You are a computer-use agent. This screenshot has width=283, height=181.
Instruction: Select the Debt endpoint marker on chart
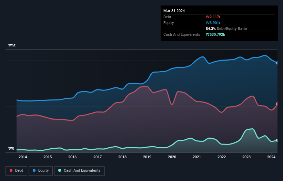point(277,104)
